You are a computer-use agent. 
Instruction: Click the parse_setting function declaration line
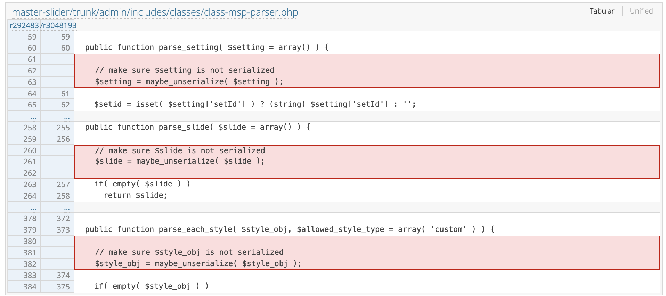point(207,47)
